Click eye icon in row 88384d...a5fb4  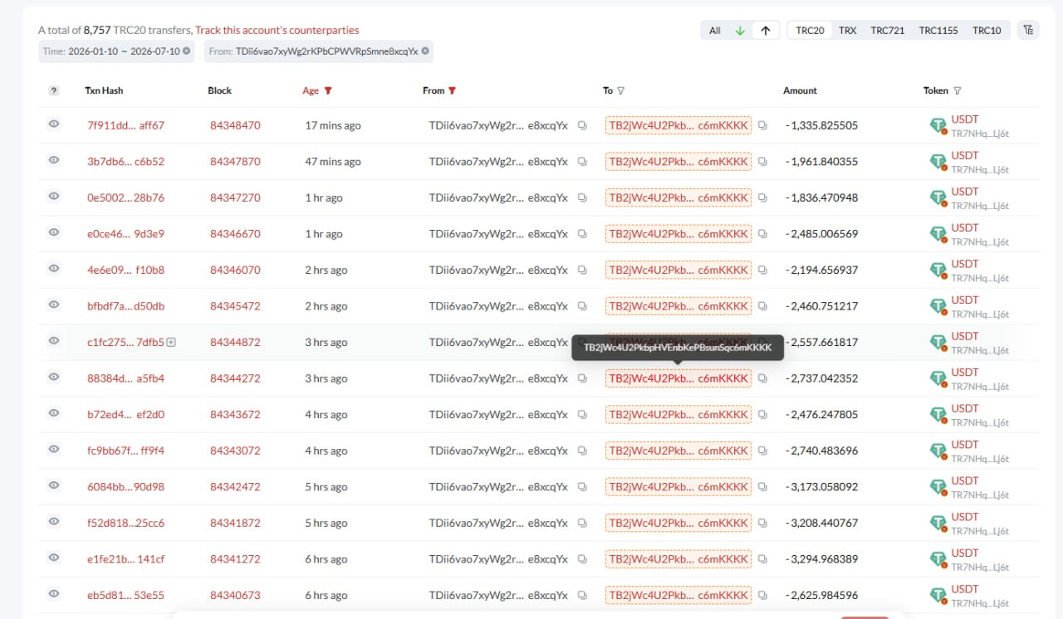54,377
